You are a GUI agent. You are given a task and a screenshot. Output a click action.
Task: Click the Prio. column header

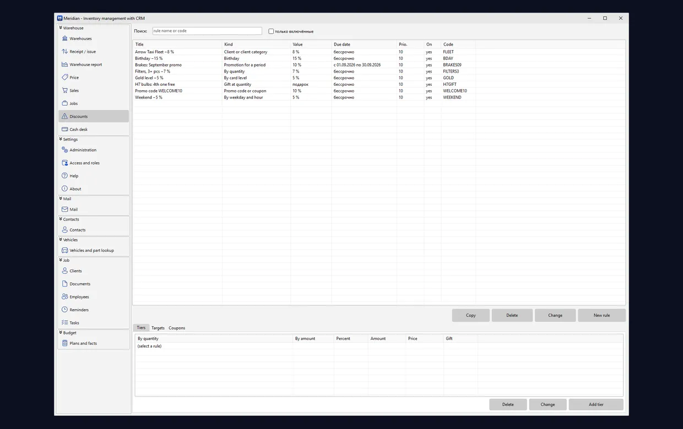point(410,45)
